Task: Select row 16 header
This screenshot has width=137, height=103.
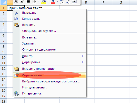Action: click(x=4, y=90)
